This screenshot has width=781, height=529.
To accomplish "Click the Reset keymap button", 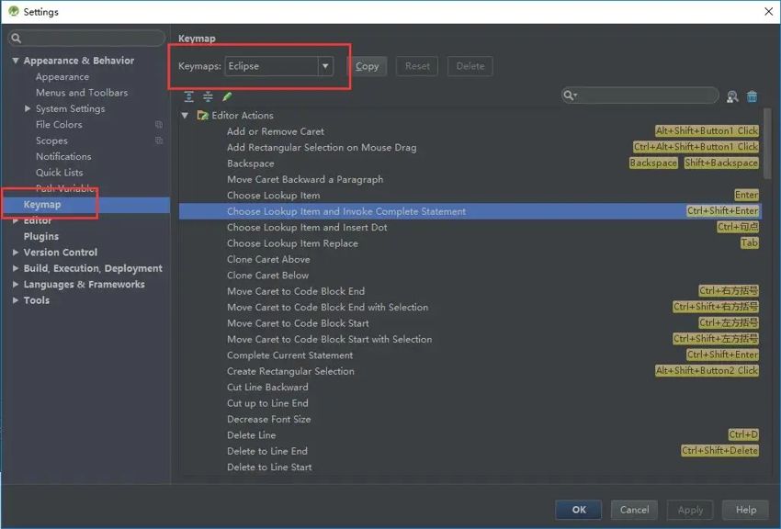I will click(x=417, y=66).
